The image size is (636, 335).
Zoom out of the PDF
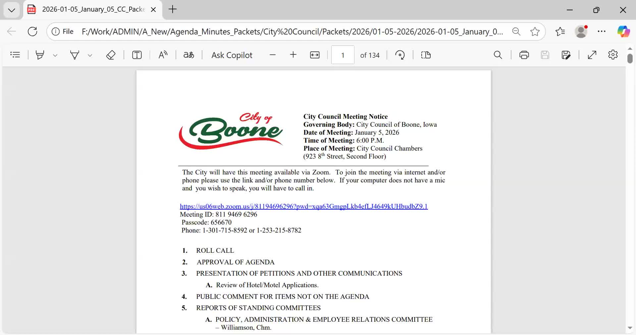273,55
